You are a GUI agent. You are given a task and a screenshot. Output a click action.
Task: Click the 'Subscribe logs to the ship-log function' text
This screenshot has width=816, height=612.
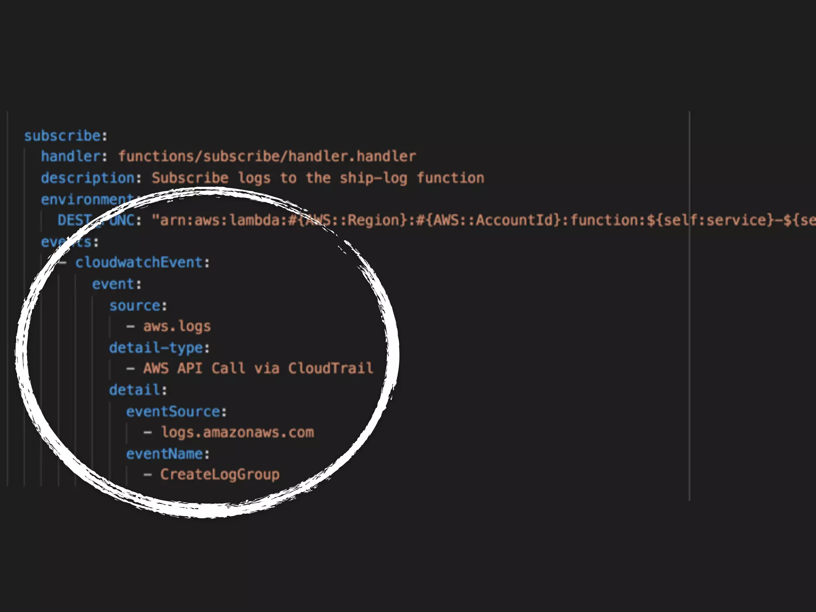318,178
